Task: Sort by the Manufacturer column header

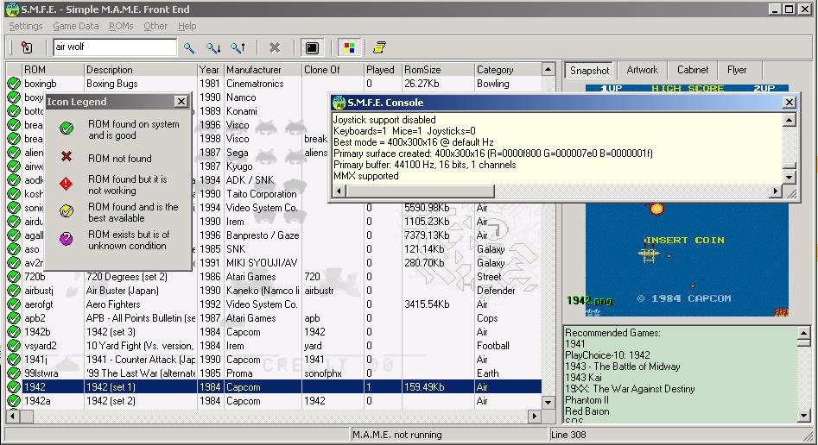Action: pos(263,69)
